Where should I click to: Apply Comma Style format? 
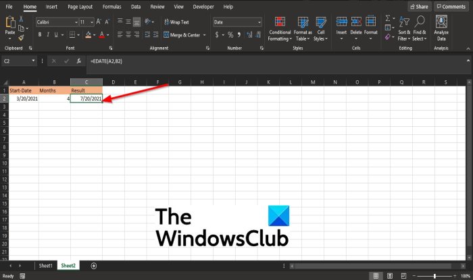[239, 35]
